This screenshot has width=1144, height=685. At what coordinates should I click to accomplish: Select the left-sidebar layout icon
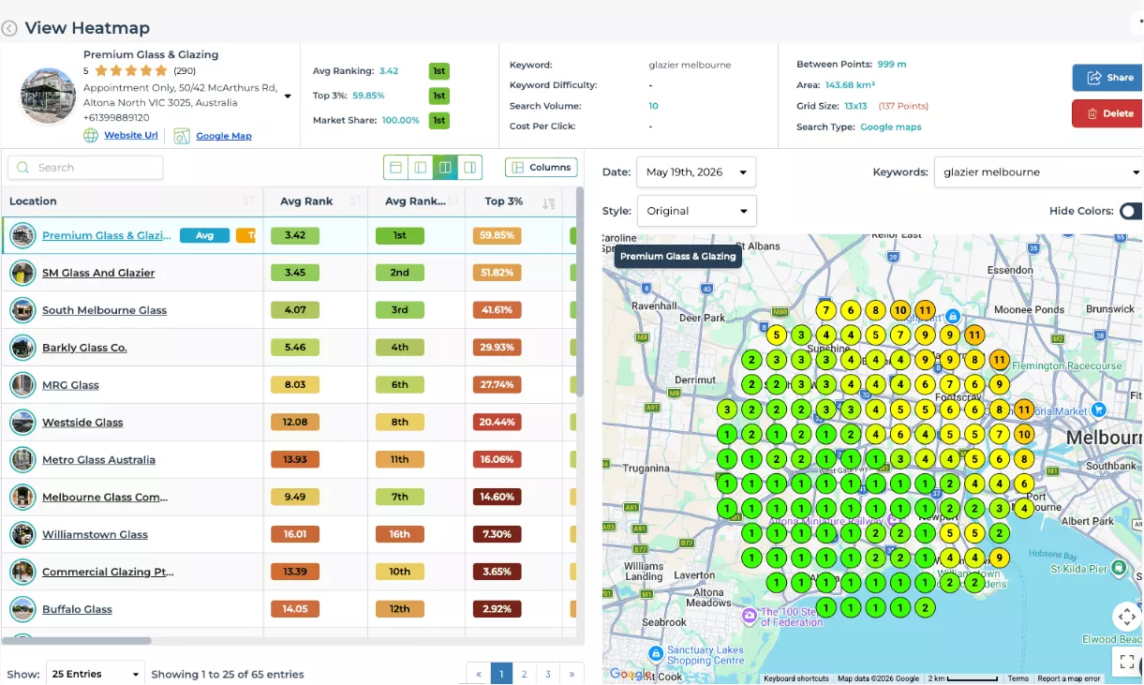tap(421, 168)
